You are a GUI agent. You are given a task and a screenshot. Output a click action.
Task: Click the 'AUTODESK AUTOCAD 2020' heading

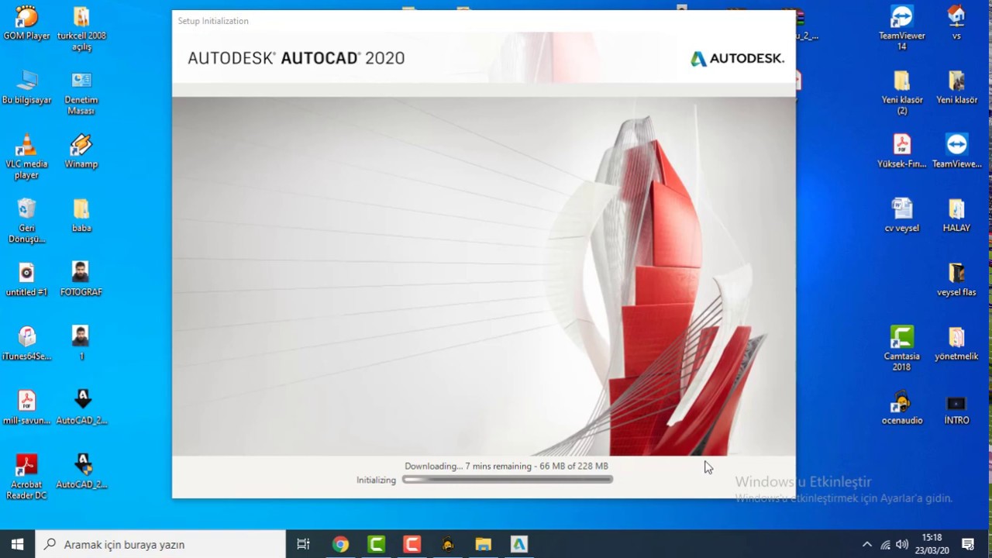296,58
